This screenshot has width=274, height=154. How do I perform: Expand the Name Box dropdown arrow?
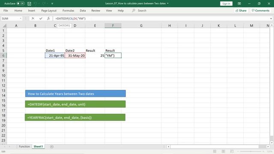click(x=21, y=18)
